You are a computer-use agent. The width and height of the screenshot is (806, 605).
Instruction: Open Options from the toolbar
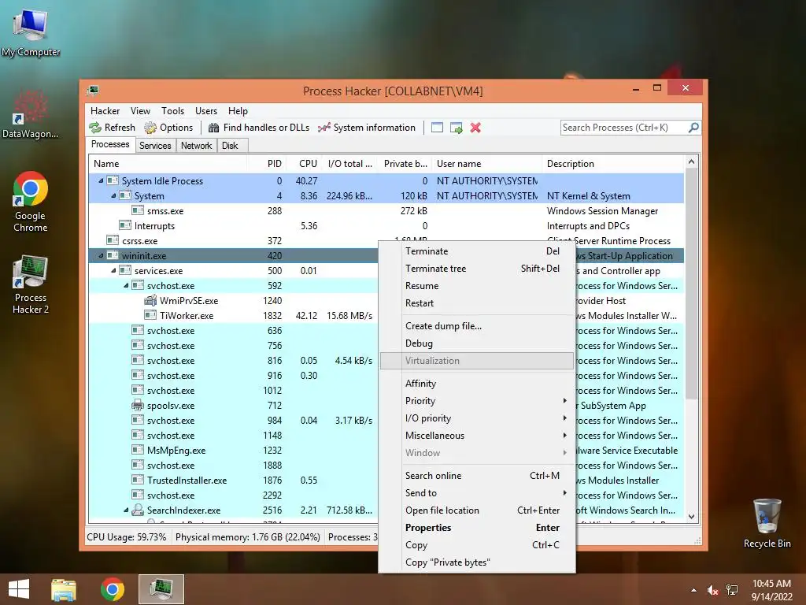tap(168, 128)
